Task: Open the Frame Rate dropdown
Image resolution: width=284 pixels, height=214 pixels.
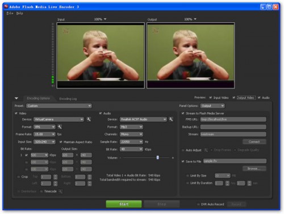Action: [44, 134]
